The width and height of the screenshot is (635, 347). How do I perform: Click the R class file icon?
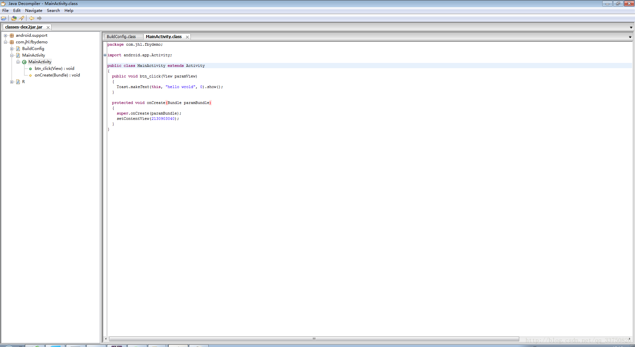(x=18, y=82)
